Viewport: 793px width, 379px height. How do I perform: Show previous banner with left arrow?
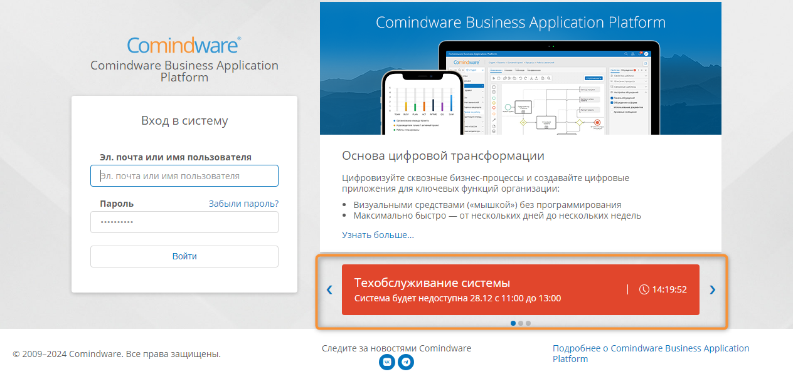(x=329, y=289)
